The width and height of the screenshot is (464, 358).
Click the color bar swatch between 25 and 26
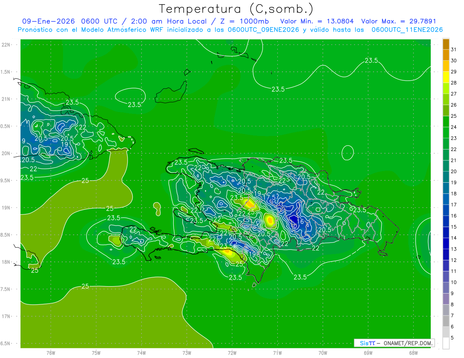point(446,110)
